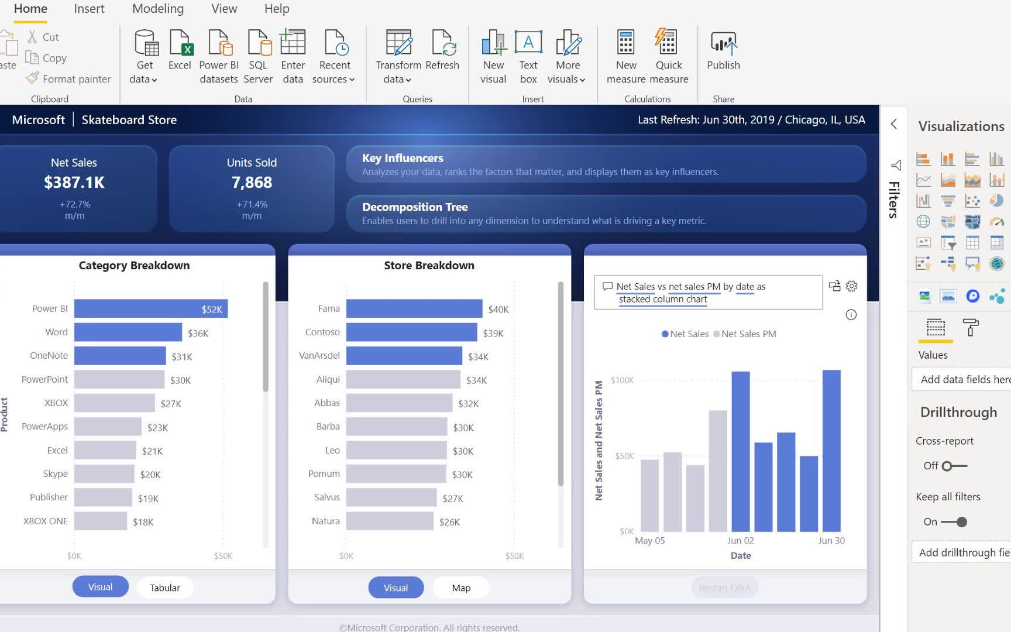The image size is (1011, 632).
Task: Click the Q&A settings gear icon
Action: coord(852,286)
